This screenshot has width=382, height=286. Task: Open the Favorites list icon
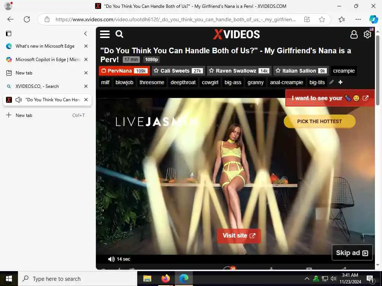point(342,19)
